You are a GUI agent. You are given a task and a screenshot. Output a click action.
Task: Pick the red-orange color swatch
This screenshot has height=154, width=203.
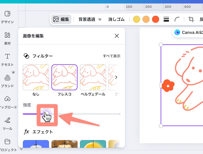tap(155, 19)
